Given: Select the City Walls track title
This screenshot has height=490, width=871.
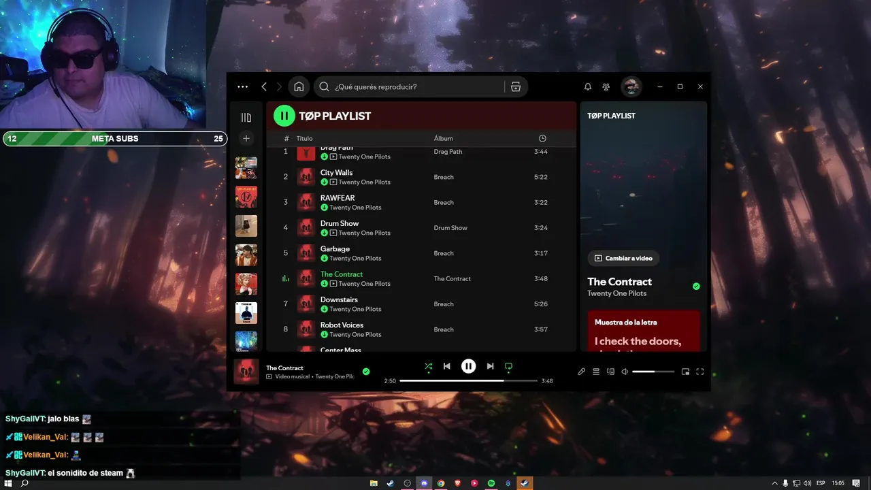Looking at the screenshot, I should pyautogui.click(x=336, y=172).
